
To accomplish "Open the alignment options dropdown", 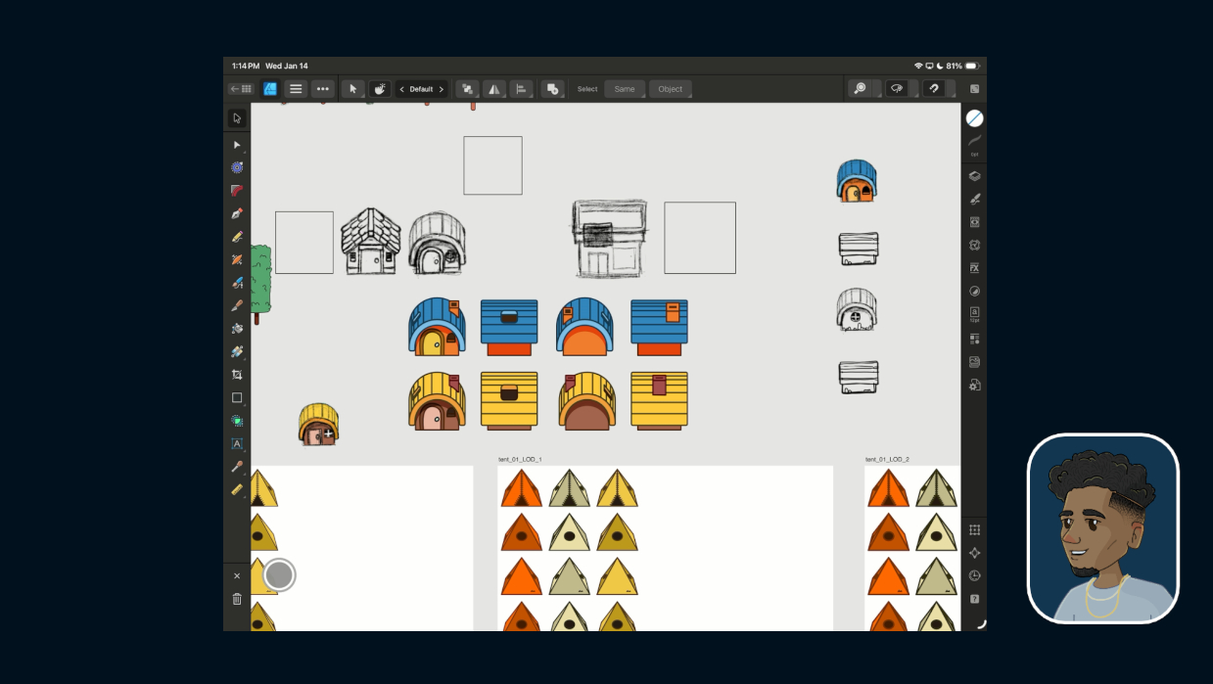I will pos(521,89).
